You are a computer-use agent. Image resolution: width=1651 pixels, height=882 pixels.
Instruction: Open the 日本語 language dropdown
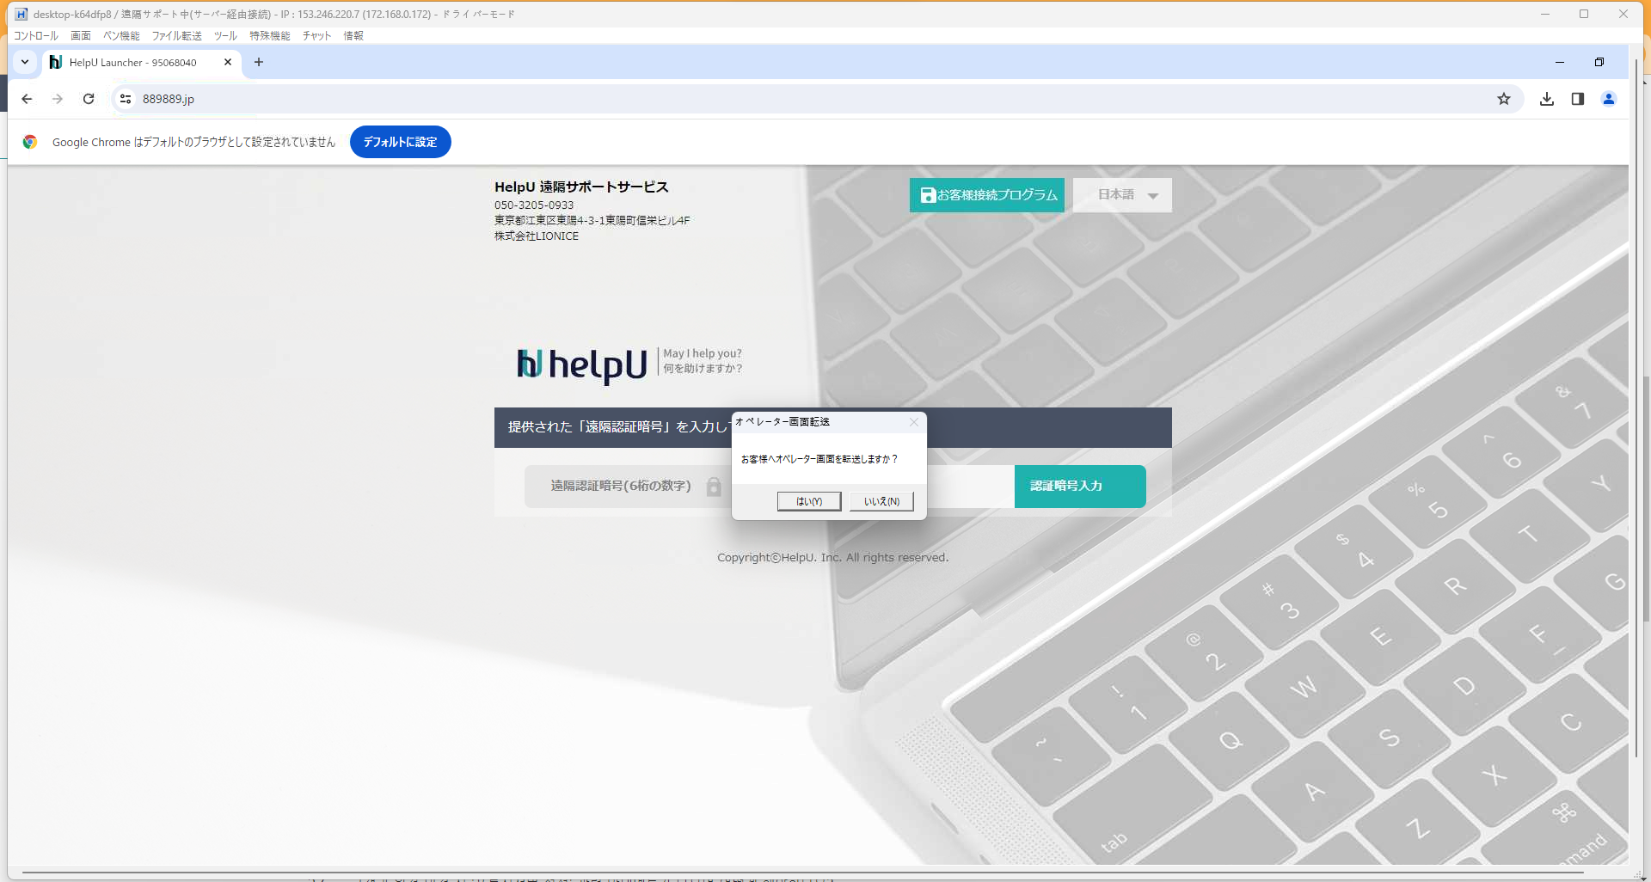(x=1122, y=195)
